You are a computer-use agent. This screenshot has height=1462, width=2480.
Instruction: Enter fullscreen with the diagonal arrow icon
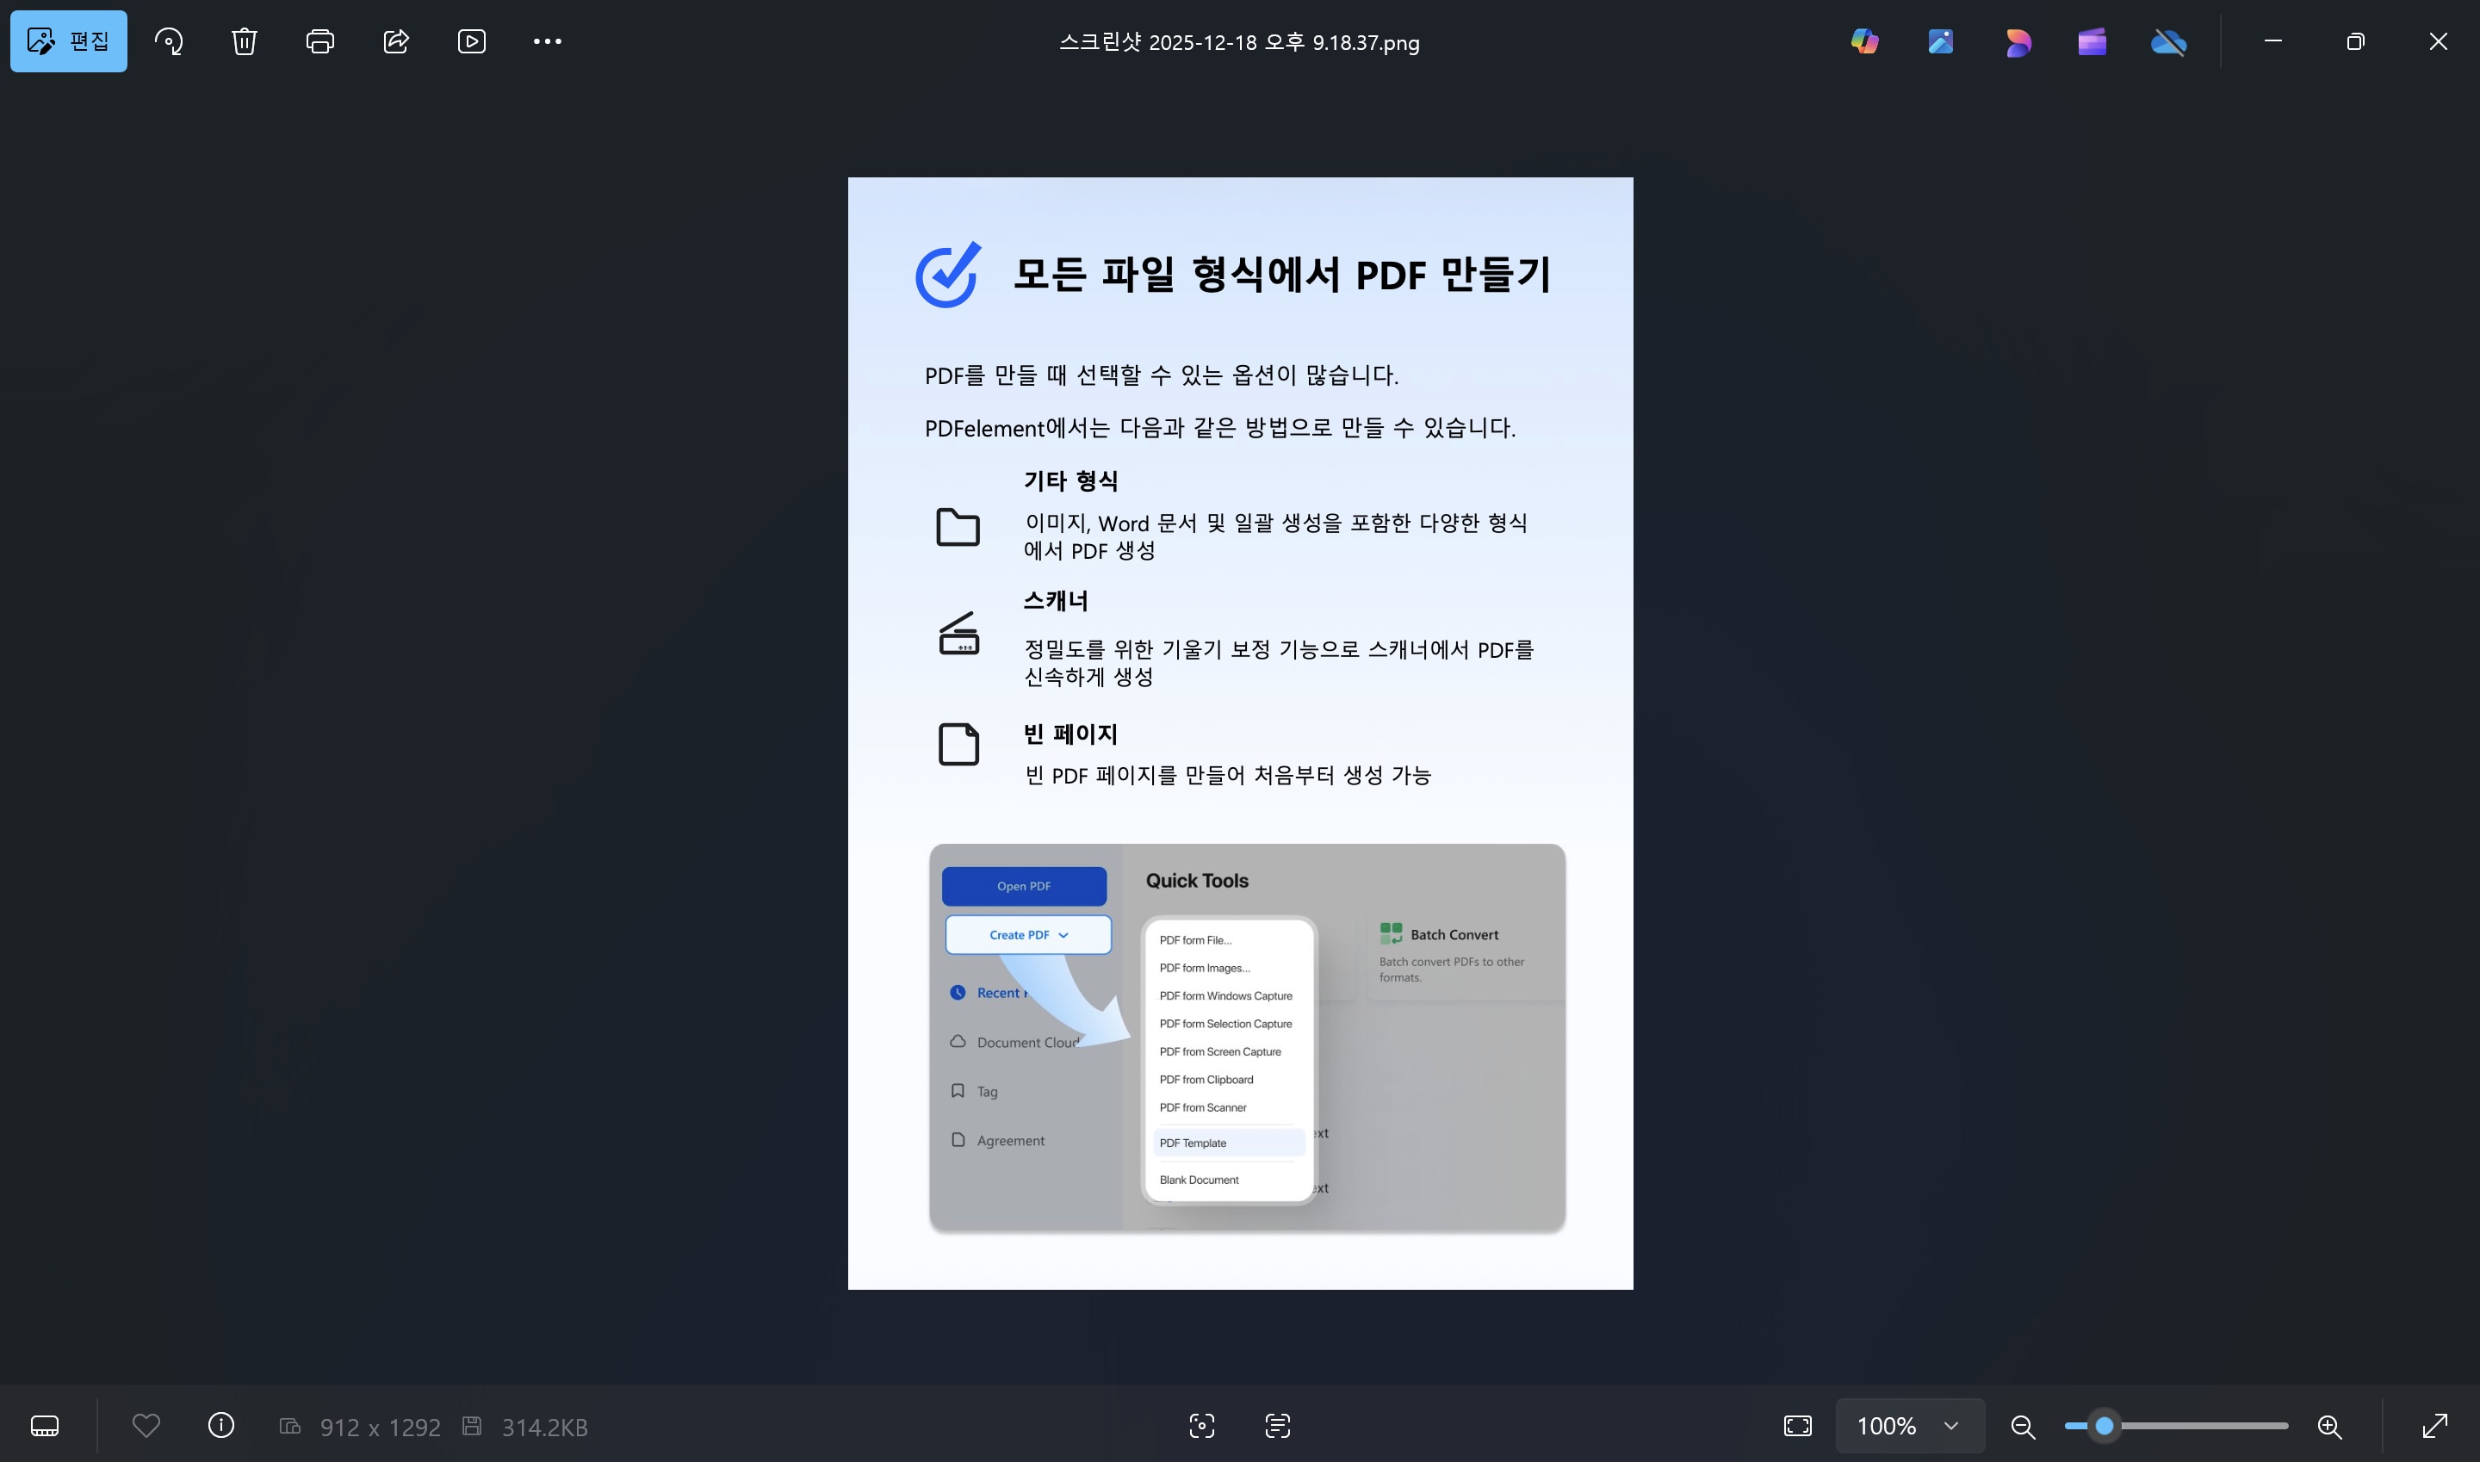click(x=2434, y=1426)
